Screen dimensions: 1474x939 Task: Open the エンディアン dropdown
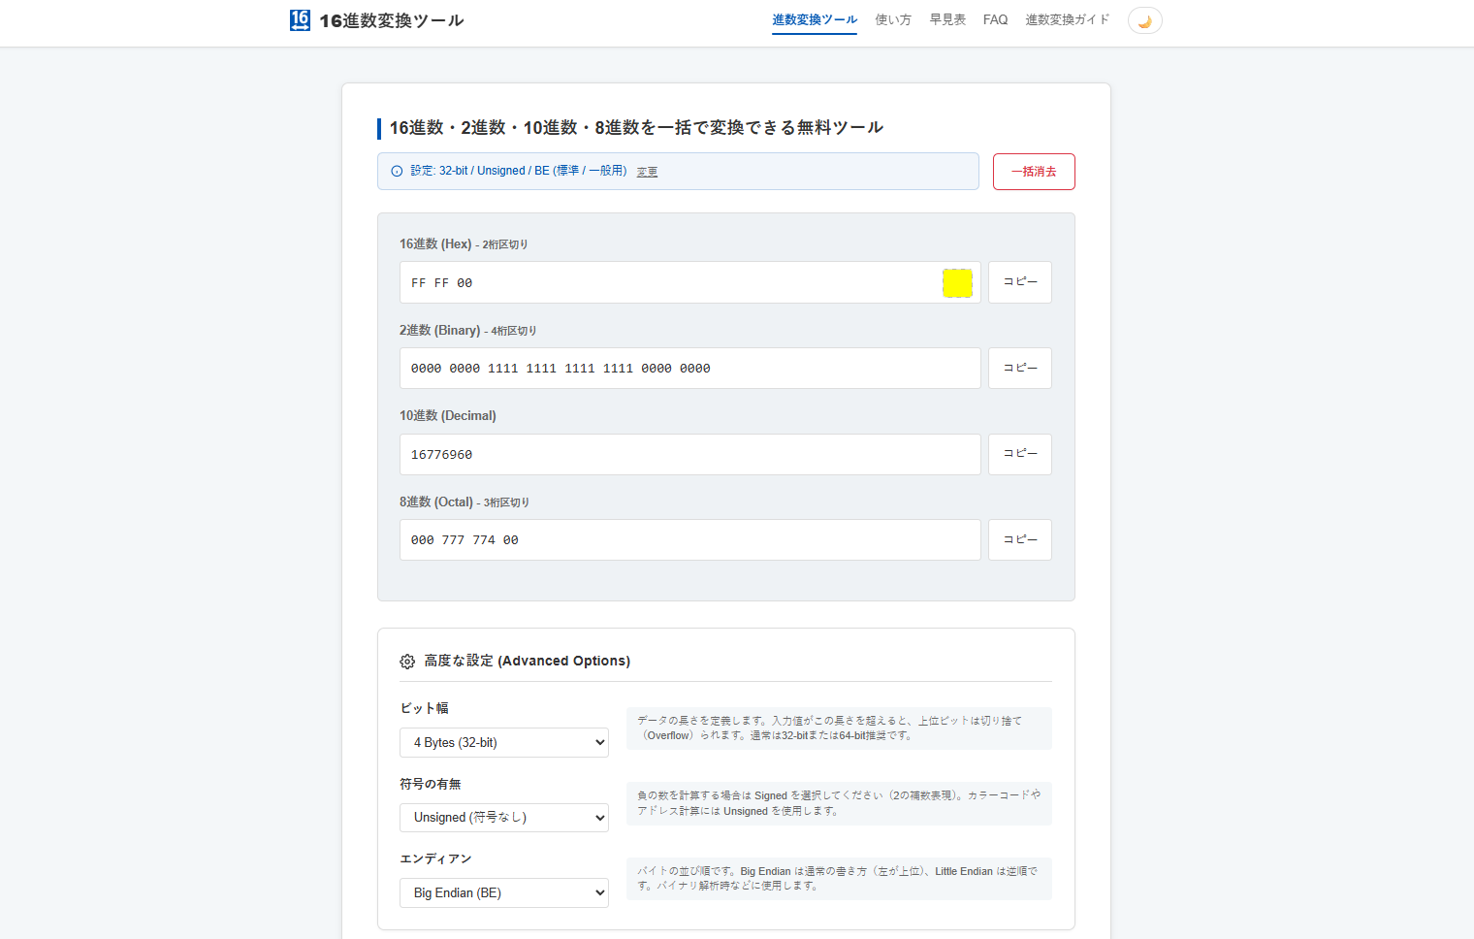(x=503, y=892)
